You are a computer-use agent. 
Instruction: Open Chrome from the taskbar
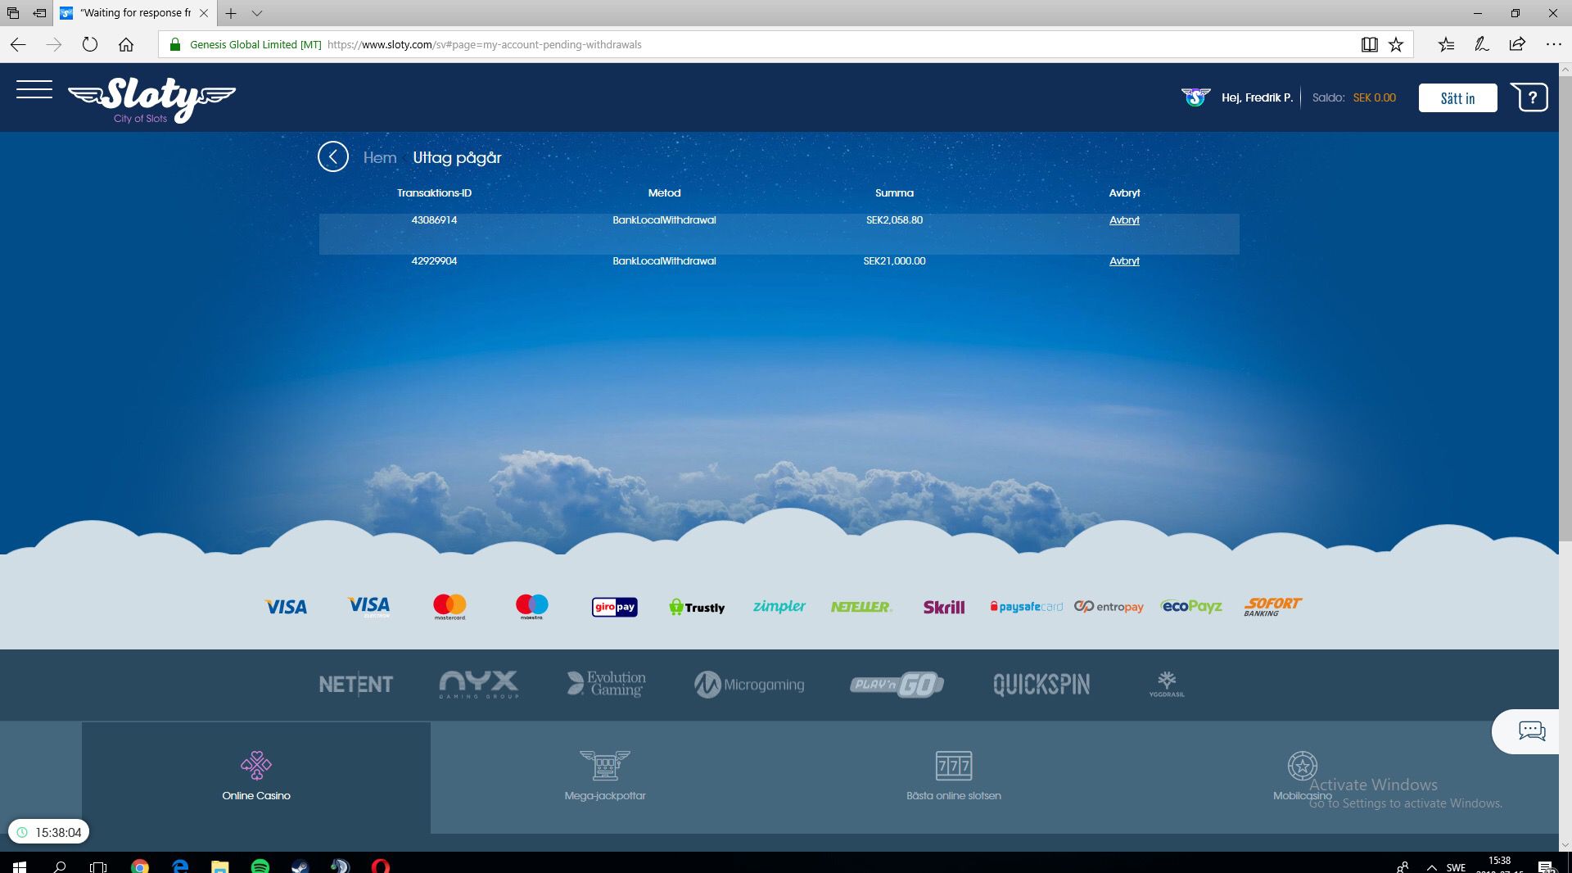pyautogui.click(x=140, y=866)
